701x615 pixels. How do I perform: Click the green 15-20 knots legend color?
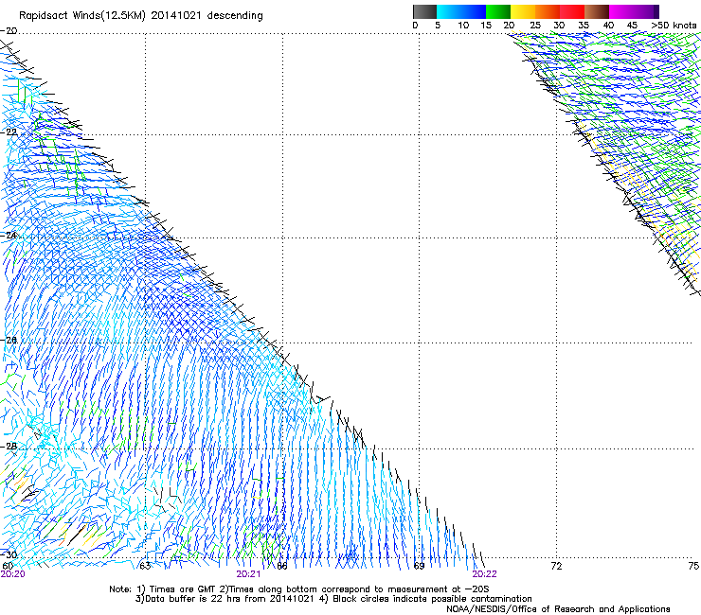[498, 11]
